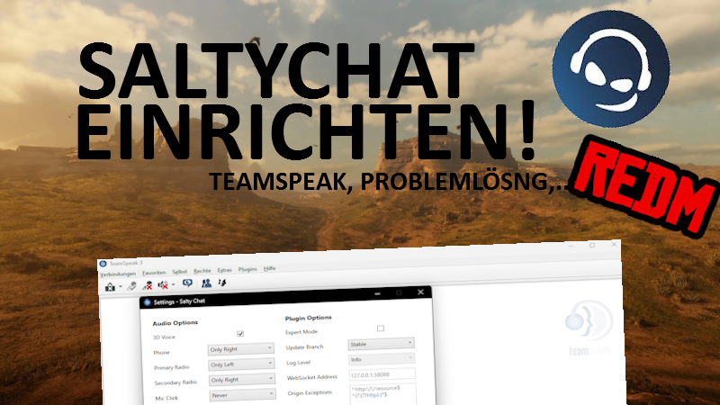Open the Favoriten menu
Image resolution: width=720 pixels, height=405 pixels.
tap(154, 273)
